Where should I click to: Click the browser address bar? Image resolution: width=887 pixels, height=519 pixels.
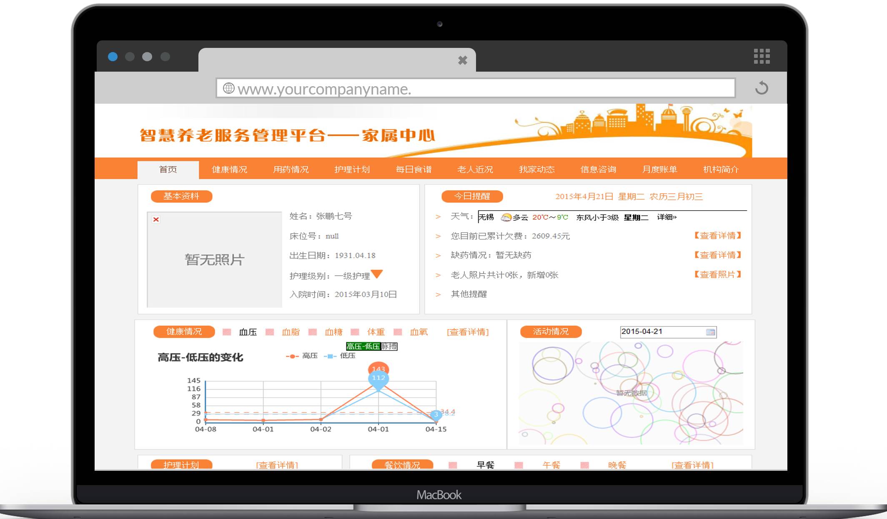475,88
